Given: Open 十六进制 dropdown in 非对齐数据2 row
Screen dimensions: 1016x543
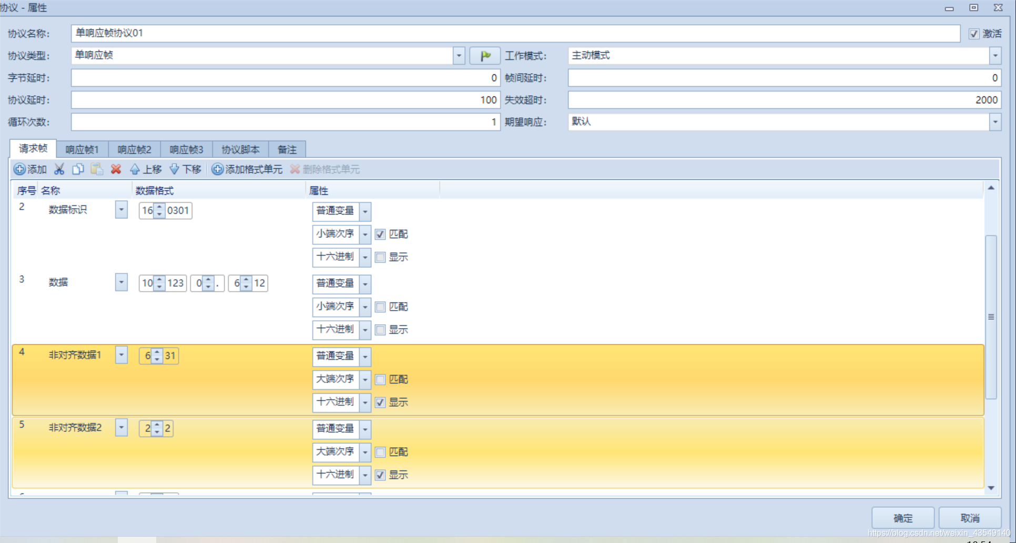Looking at the screenshot, I should click(365, 475).
